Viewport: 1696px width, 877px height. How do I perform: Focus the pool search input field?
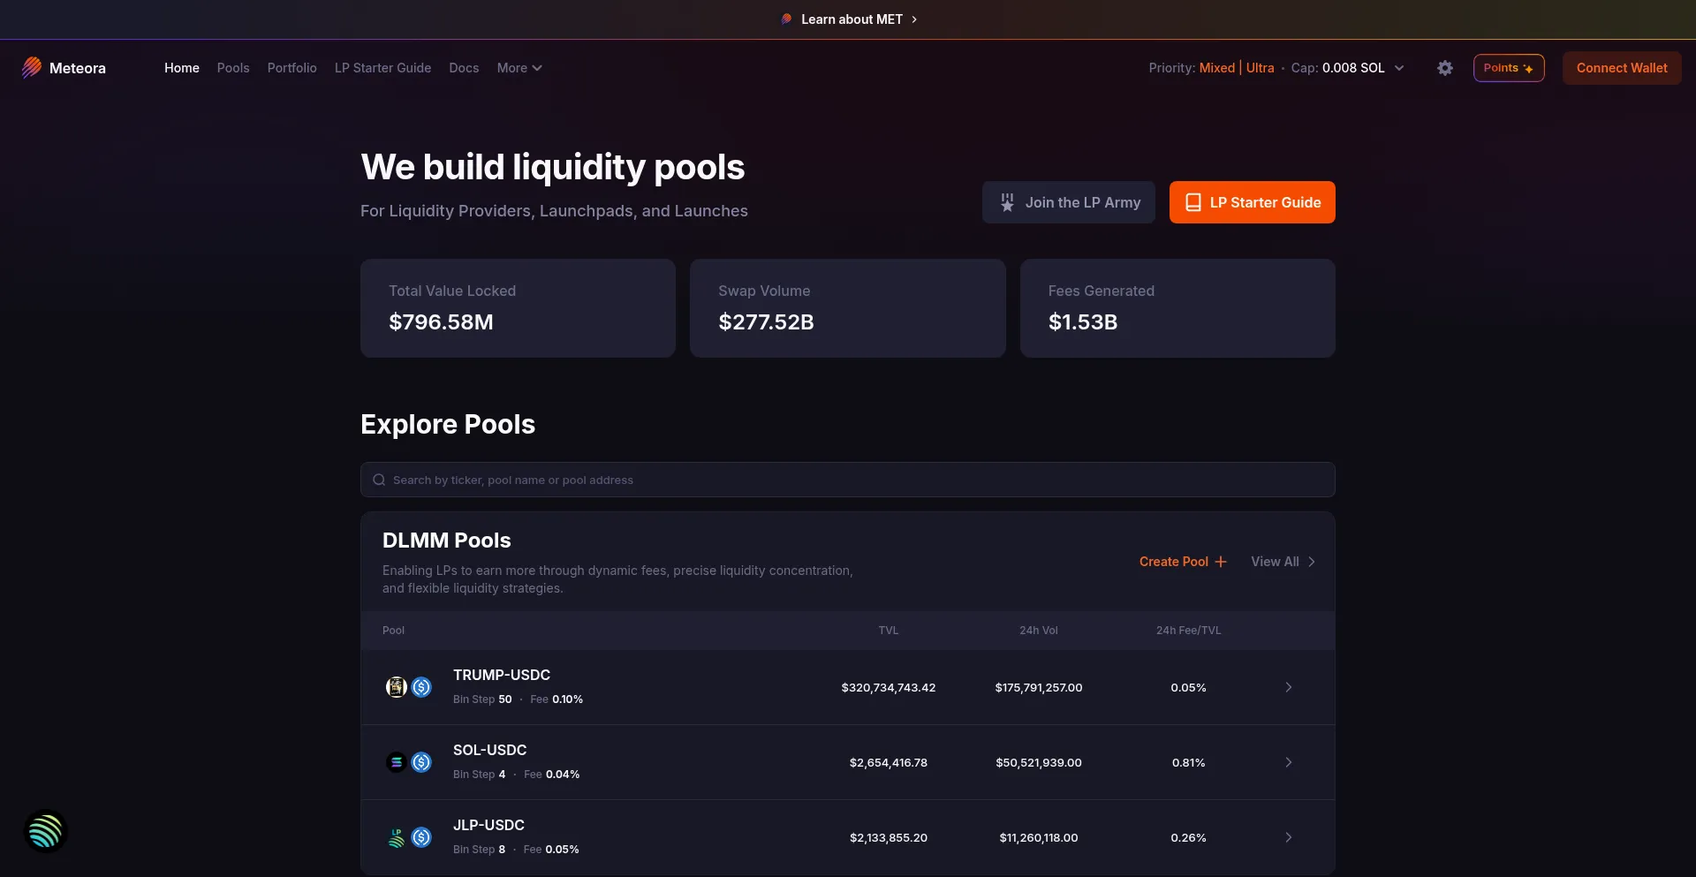point(848,480)
